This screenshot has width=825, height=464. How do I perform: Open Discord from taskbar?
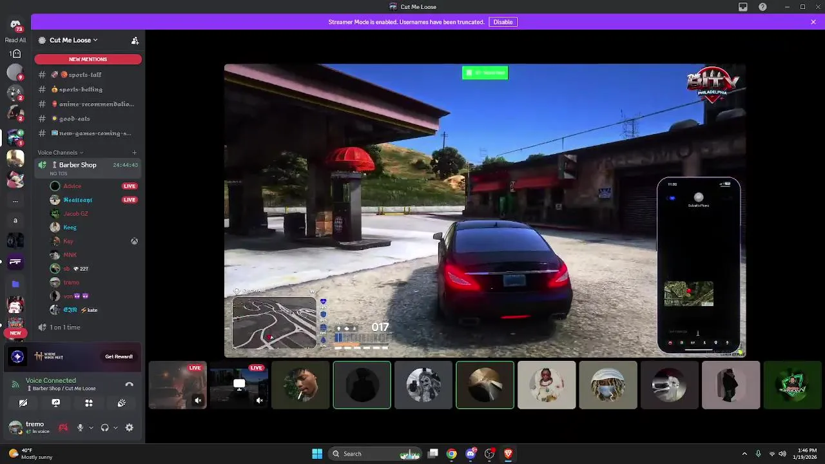point(471,454)
